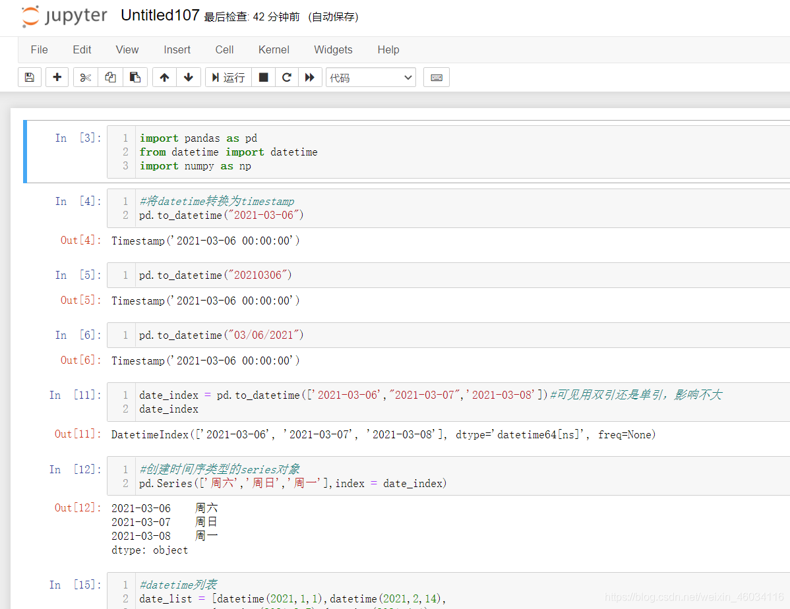
Task: Insert a new cell below with plus icon
Action: click(x=57, y=77)
